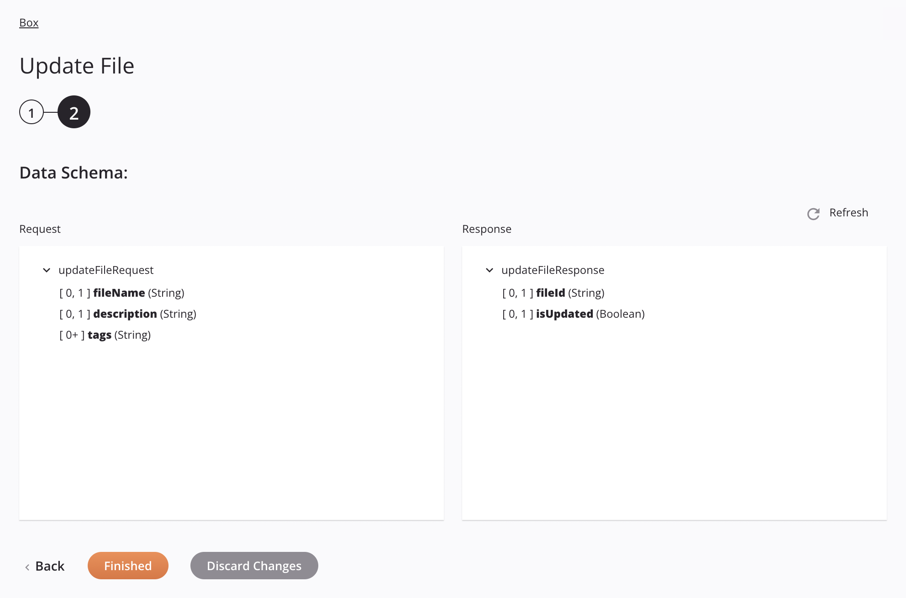This screenshot has height=598, width=906.
Task: Expand the updateFileResponse disclosure triangle
Action: (490, 270)
